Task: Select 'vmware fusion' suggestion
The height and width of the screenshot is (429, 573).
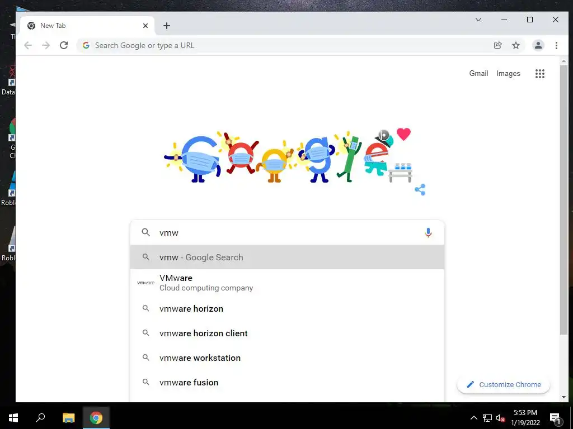Action: [287, 382]
